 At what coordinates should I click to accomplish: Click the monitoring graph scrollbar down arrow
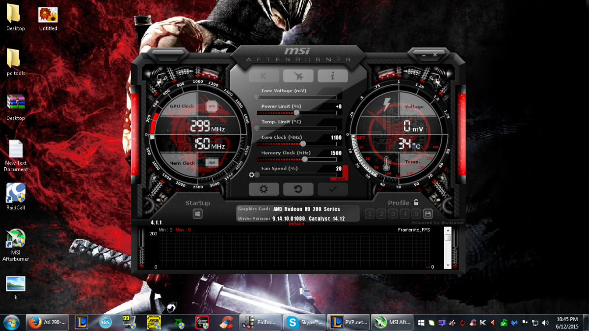[448, 265]
